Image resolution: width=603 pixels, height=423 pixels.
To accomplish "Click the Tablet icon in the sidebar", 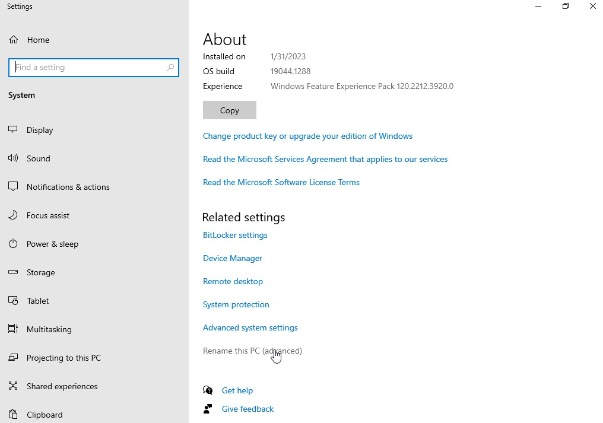I will pyautogui.click(x=12, y=300).
